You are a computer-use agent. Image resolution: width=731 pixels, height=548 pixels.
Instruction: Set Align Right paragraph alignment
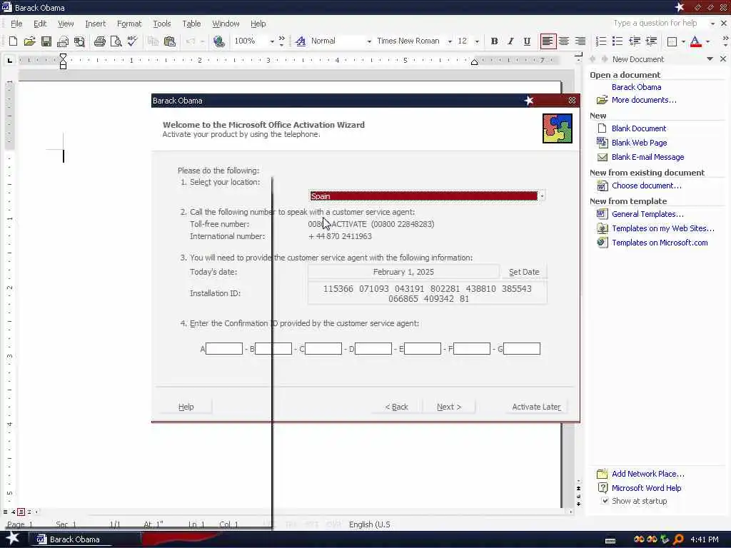[x=580, y=41]
